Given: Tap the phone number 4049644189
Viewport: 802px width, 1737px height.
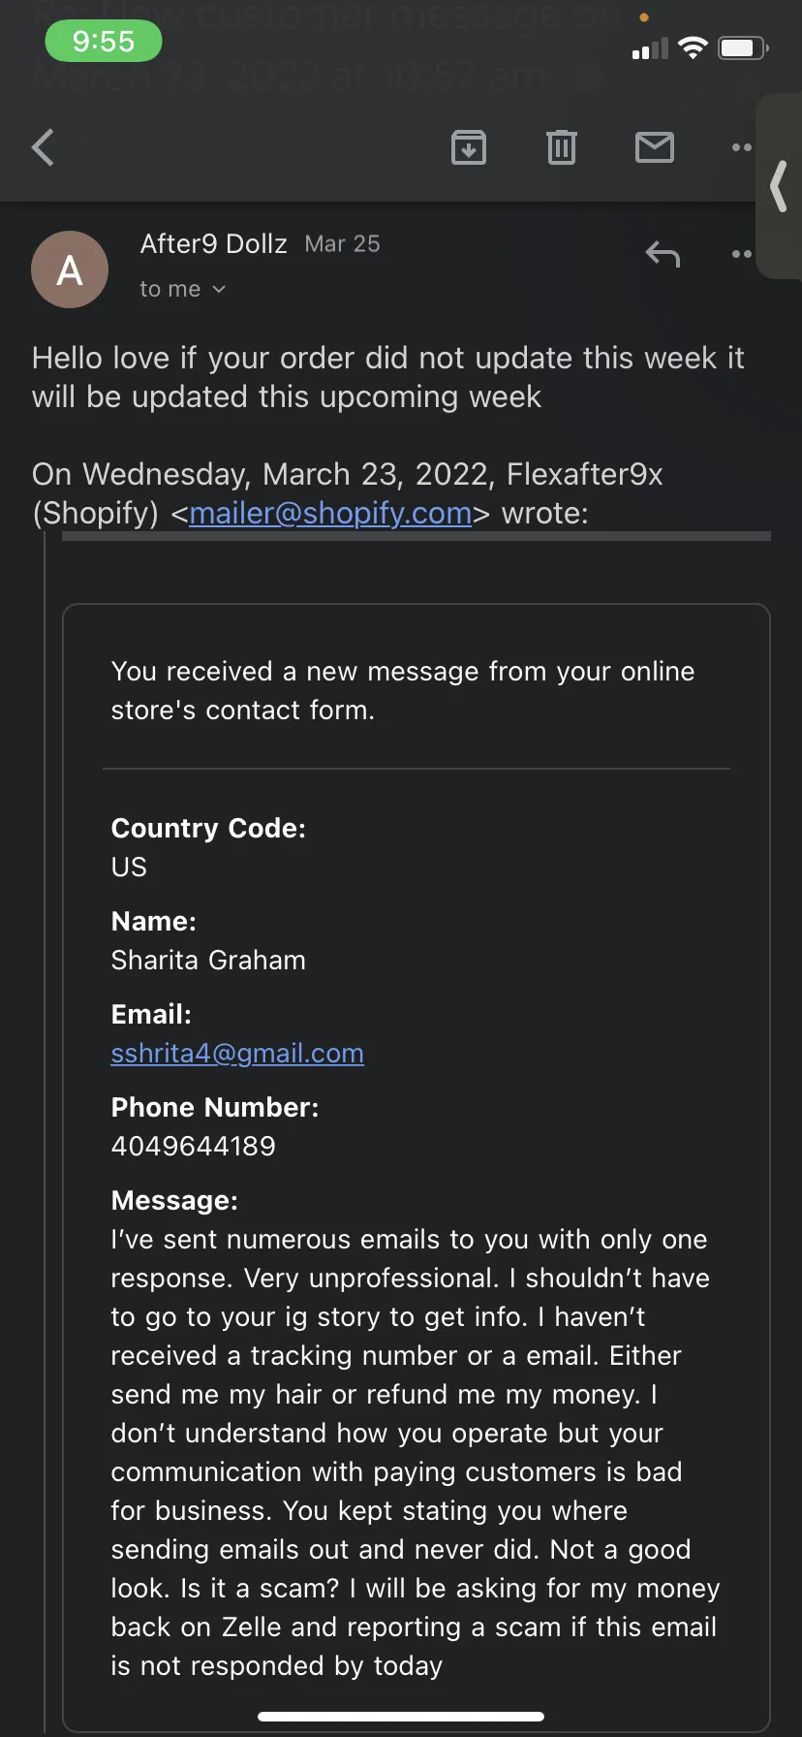Looking at the screenshot, I should pos(194,1146).
